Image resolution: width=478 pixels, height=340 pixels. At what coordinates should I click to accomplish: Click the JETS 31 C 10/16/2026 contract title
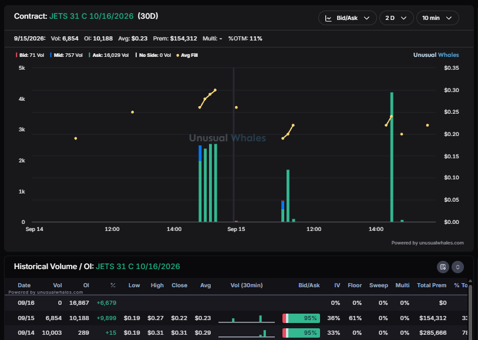coord(91,16)
